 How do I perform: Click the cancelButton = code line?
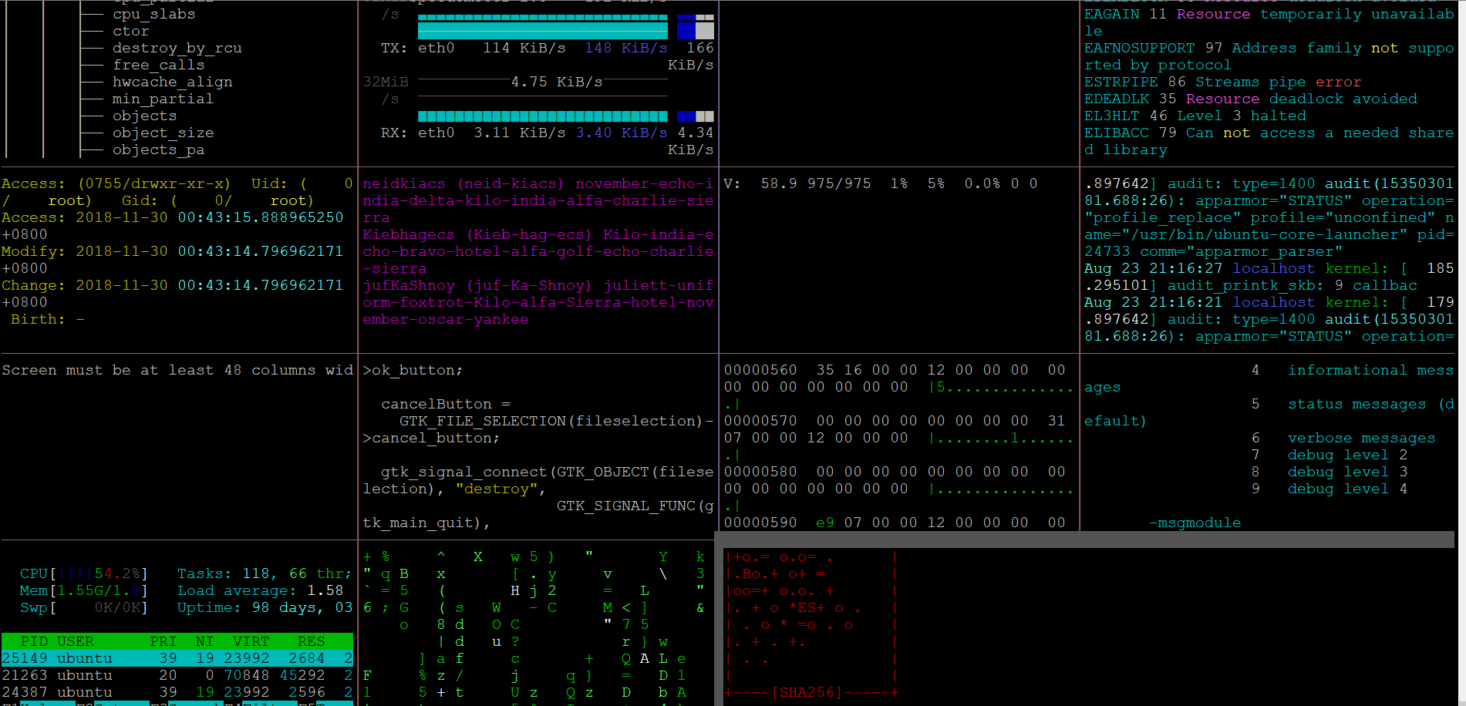(x=445, y=404)
